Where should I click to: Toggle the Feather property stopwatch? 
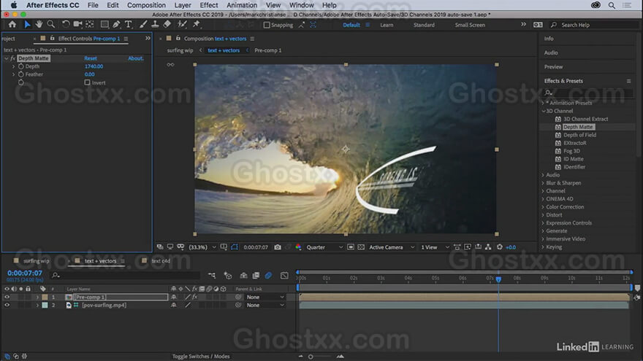click(x=21, y=74)
